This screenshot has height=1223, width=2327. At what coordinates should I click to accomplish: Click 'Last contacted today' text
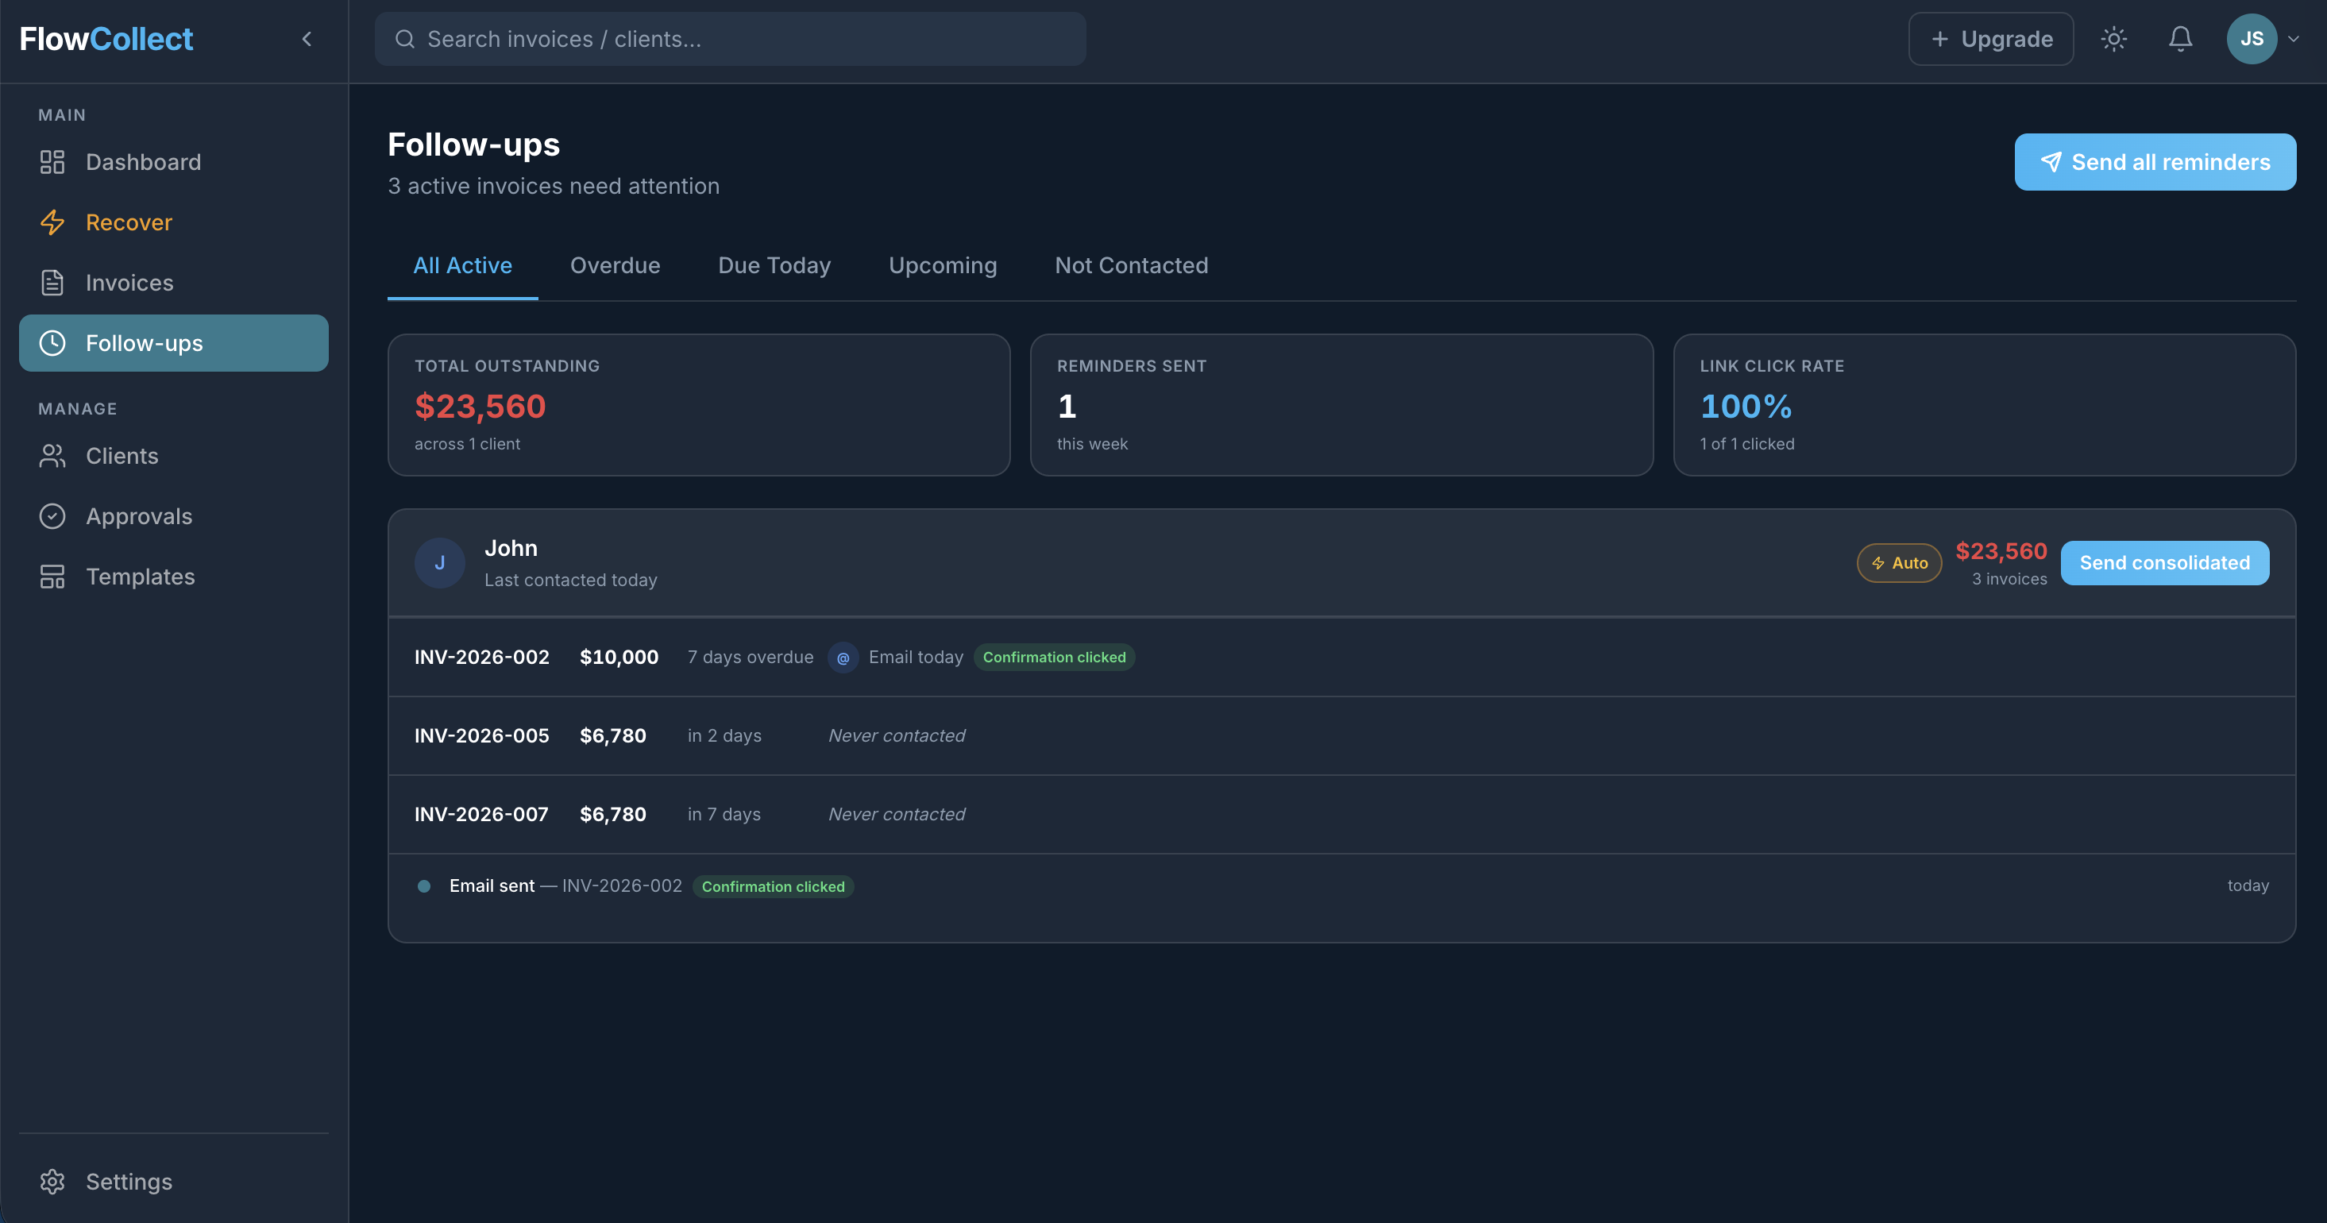click(571, 580)
